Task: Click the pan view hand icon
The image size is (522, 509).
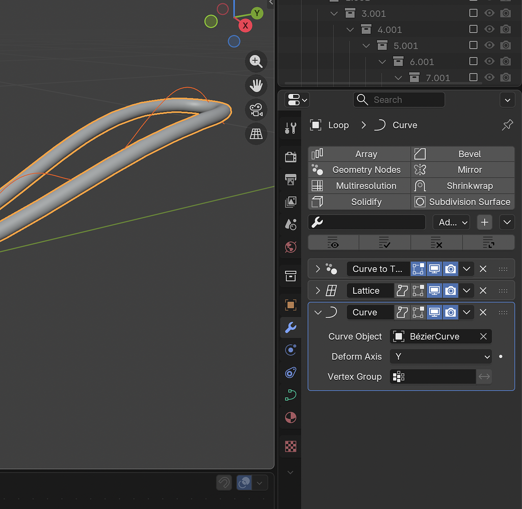Action: tap(256, 86)
